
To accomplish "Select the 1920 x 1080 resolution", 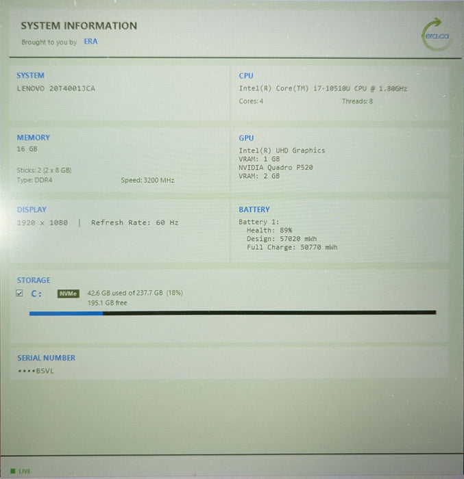I will [x=42, y=222].
